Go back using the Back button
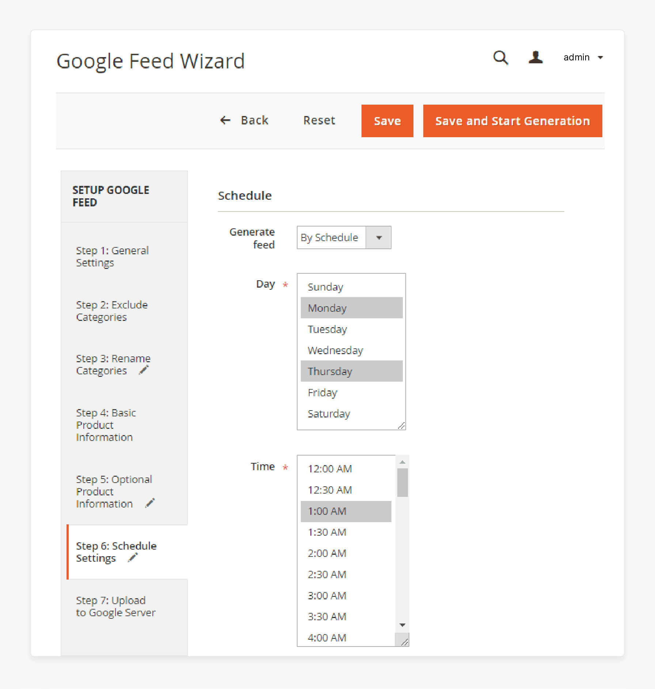The image size is (655, 689). pyautogui.click(x=244, y=120)
